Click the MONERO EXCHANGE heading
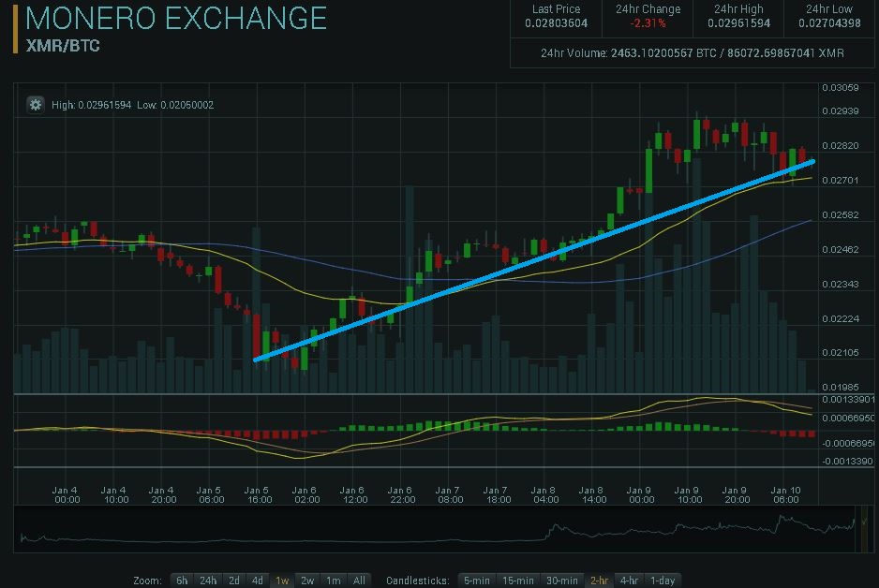Screen dimensions: 879x588 176,18
